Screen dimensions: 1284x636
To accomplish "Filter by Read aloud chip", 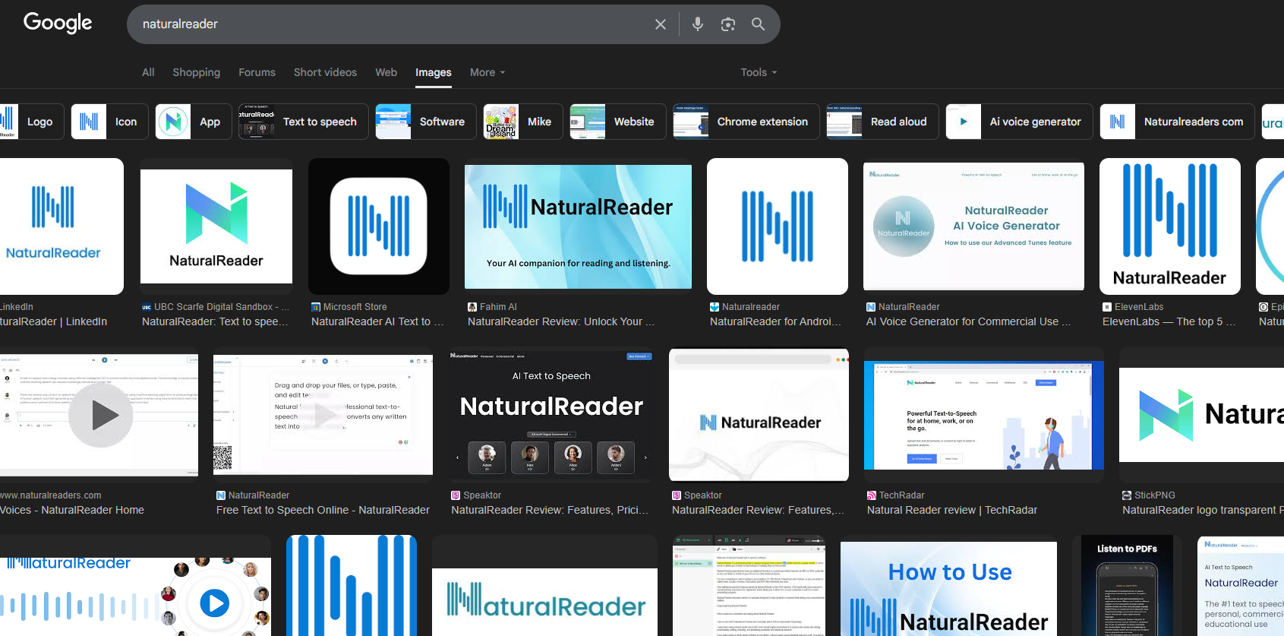I will [882, 122].
